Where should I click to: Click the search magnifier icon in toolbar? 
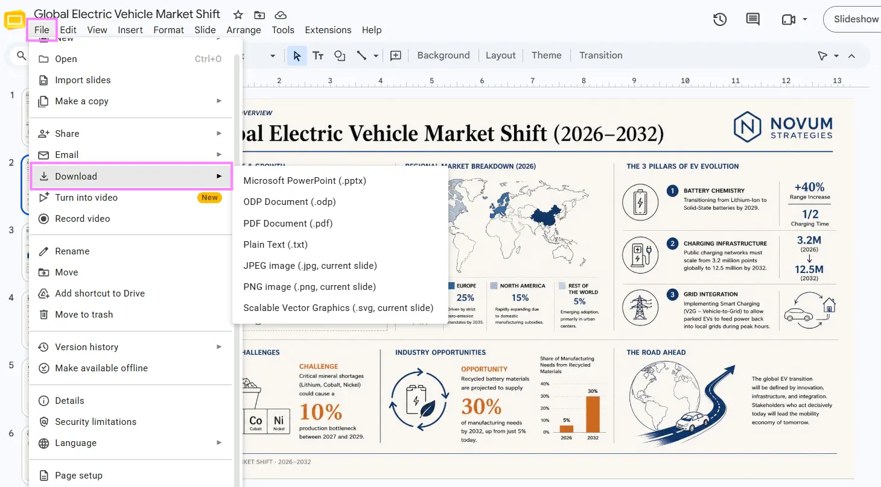coord(21,55)
